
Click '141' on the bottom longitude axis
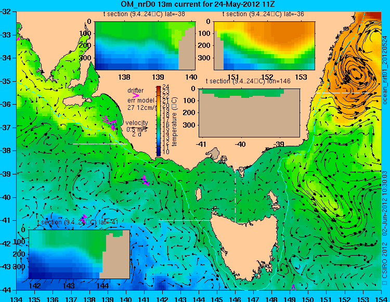(144, 299)
